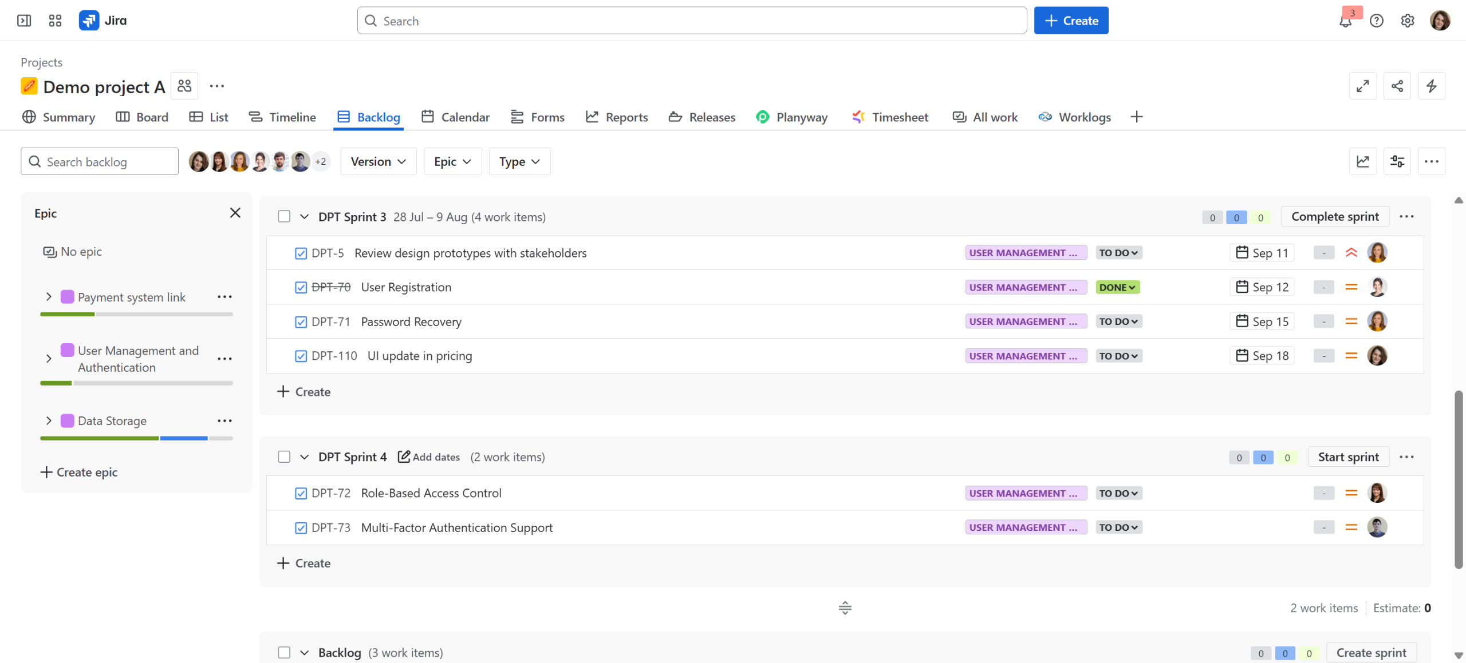Open DPT-70 DONE status dropdown
1466x663 pixels.
click(1117, 287)
